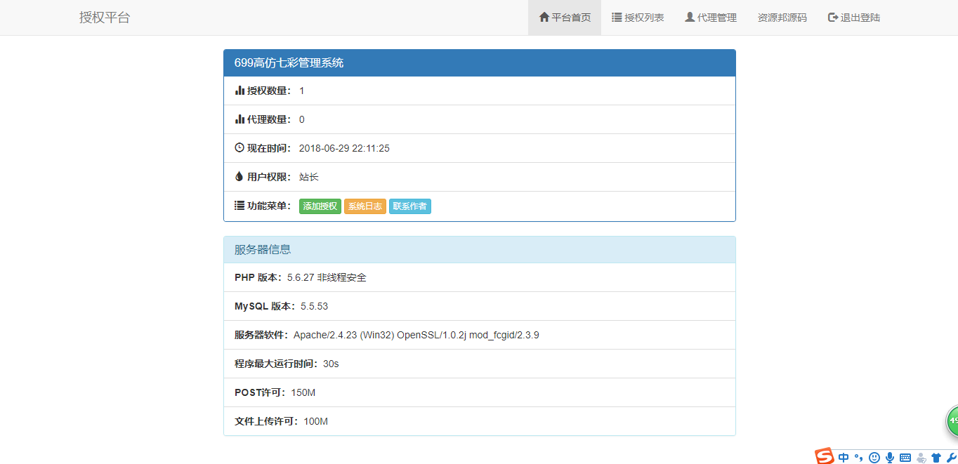Click the PHP version 5.6.27 非线程安全
This screenshot has height=464, width=958.
pos(327,277)
